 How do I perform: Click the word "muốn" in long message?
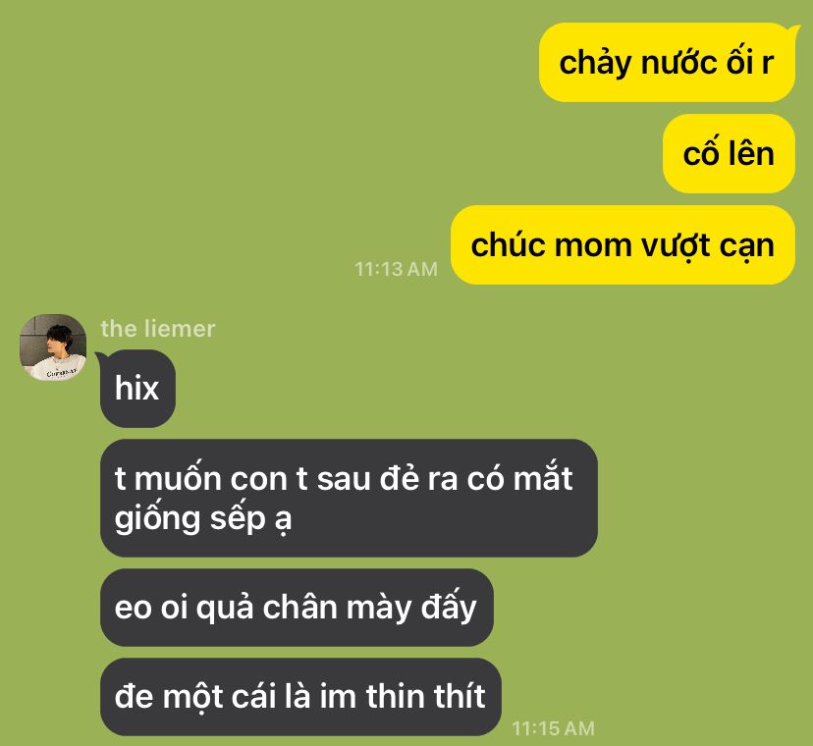click(x=178, y=477)
